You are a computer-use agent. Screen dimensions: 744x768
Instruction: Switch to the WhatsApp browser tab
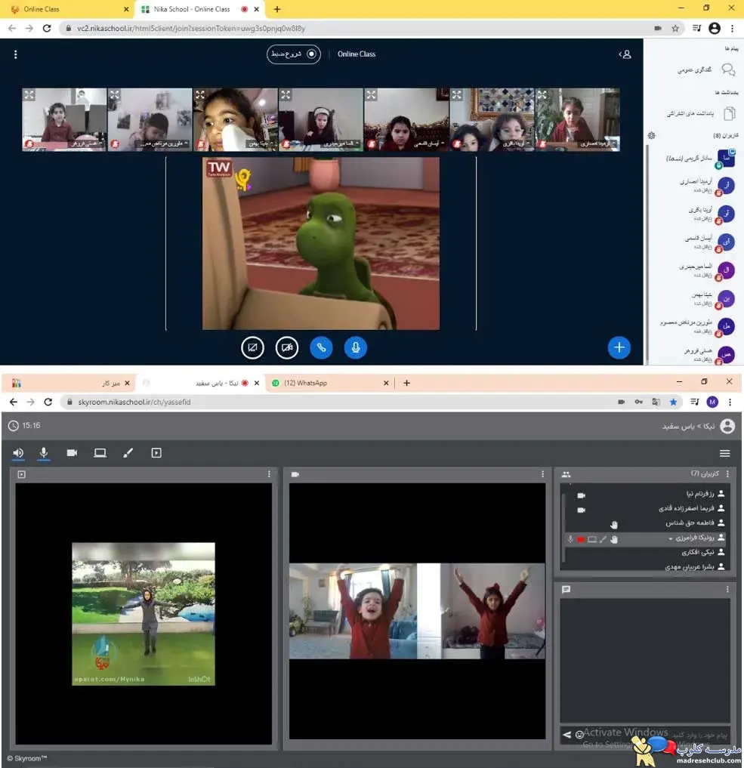click(329, 383)
